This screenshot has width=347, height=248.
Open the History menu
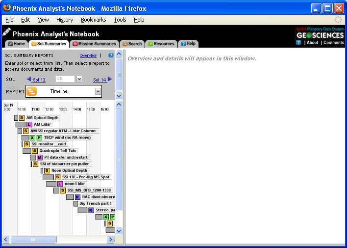(65, 20)
